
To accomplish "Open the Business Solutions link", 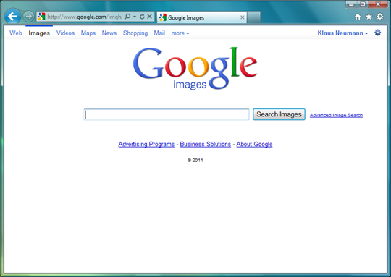I will (206, 144).
